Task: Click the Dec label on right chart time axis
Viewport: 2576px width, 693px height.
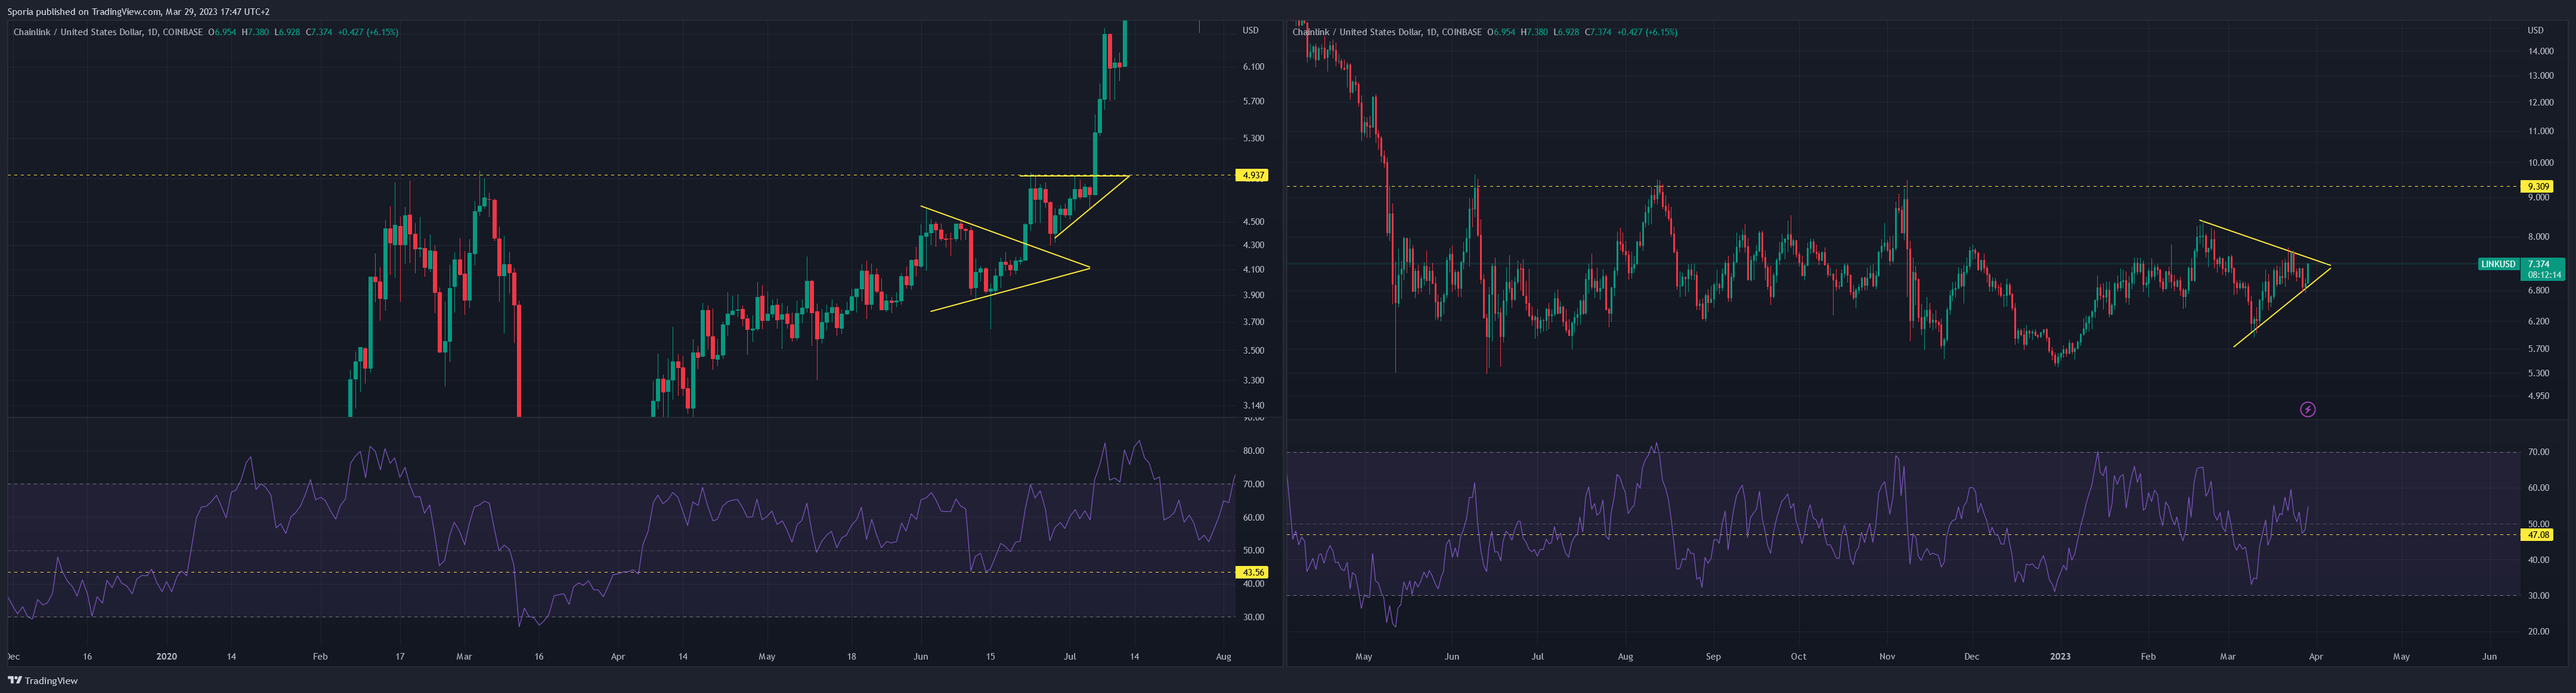Action: click(1971, 657)
